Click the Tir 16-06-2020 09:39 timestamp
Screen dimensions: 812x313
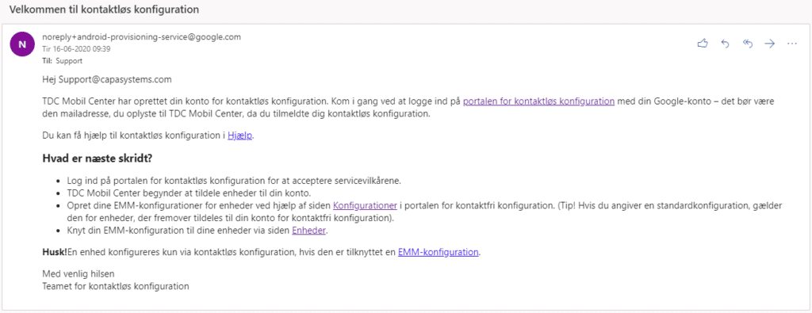pyautogui.click(x=76, y=49)
